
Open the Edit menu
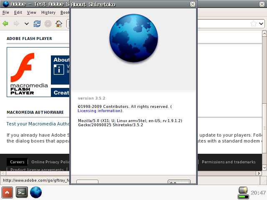click(18, 12)
